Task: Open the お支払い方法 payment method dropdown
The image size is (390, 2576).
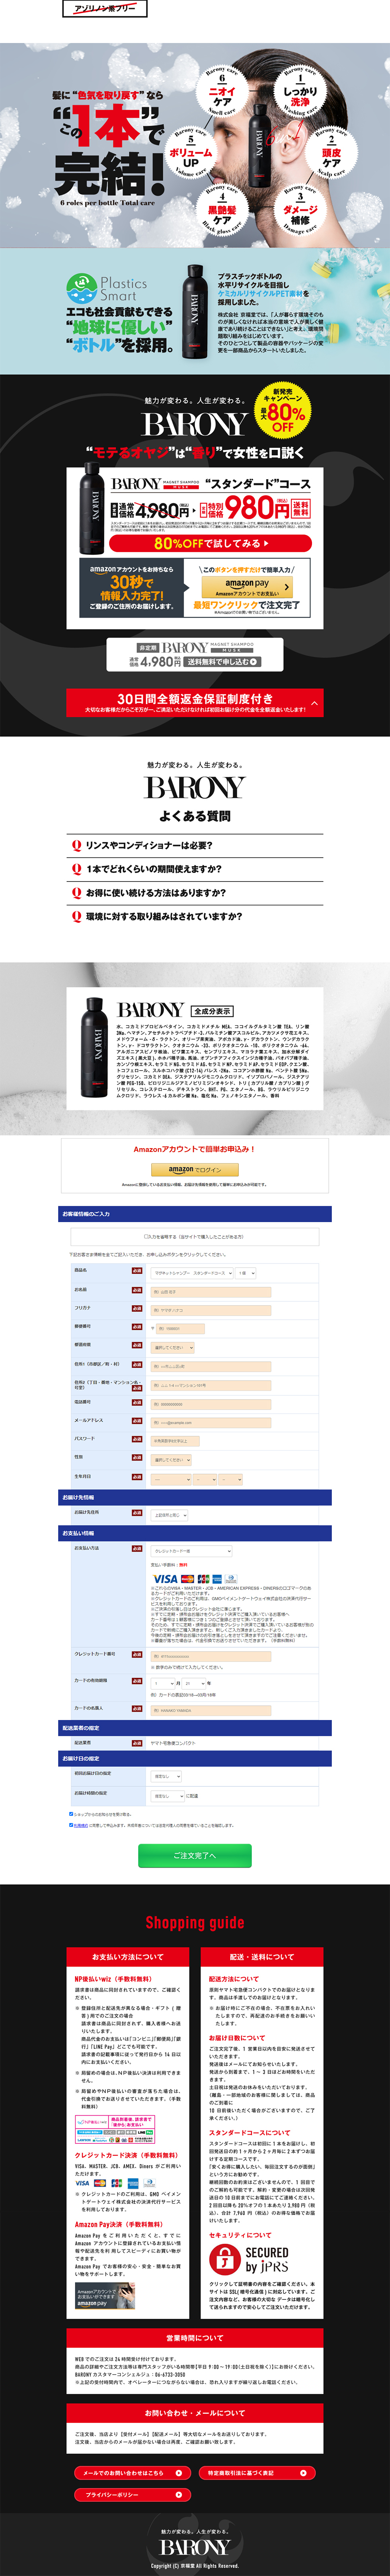Action: 191,1551
